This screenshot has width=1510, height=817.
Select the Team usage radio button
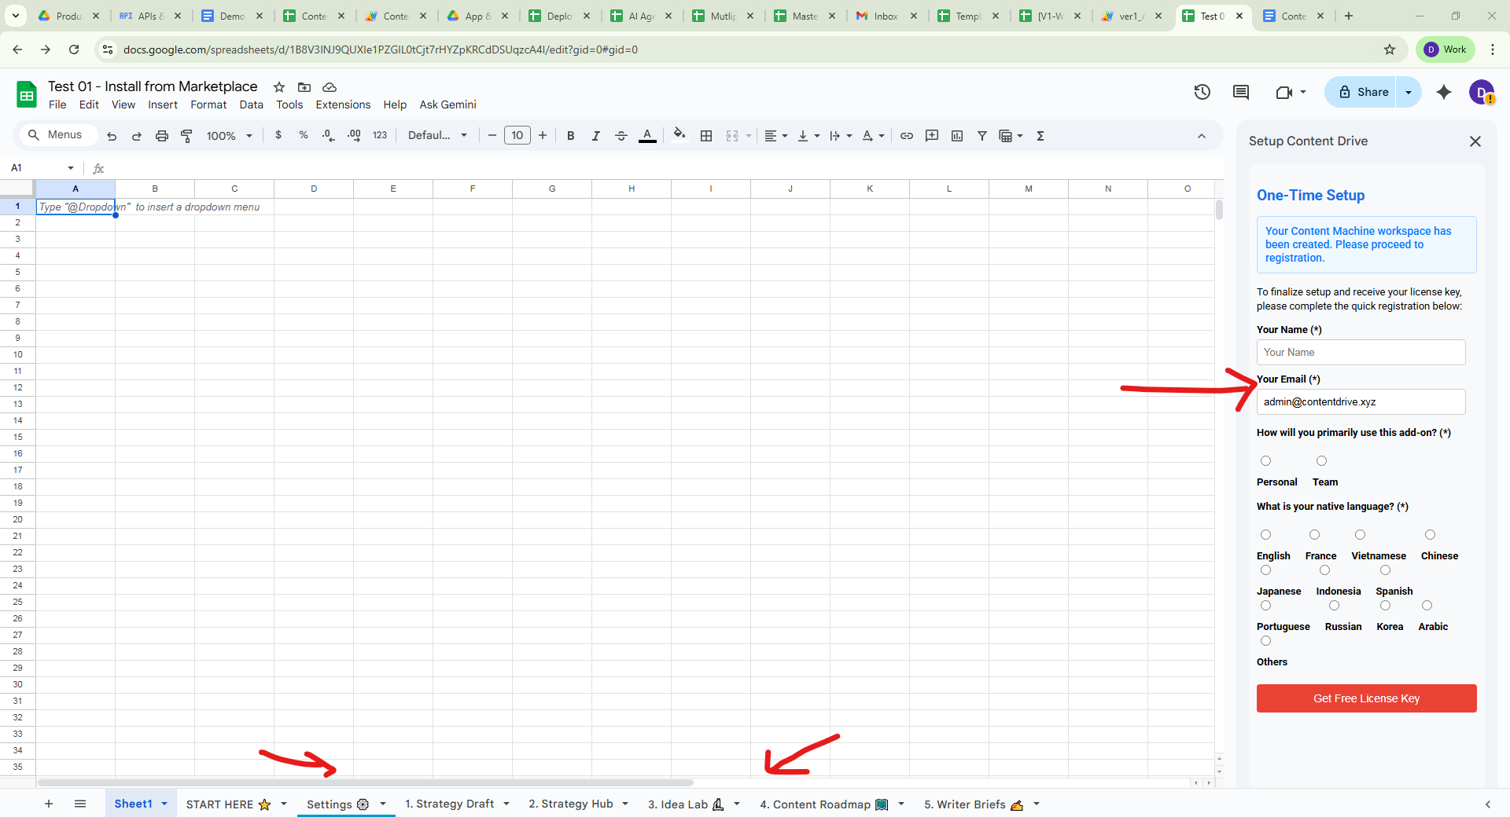1321,461
